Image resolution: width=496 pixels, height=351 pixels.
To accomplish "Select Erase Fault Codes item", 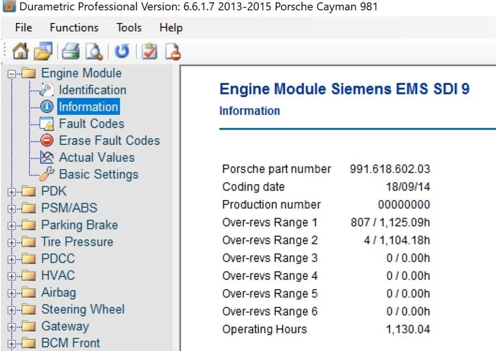I will 109,140.
